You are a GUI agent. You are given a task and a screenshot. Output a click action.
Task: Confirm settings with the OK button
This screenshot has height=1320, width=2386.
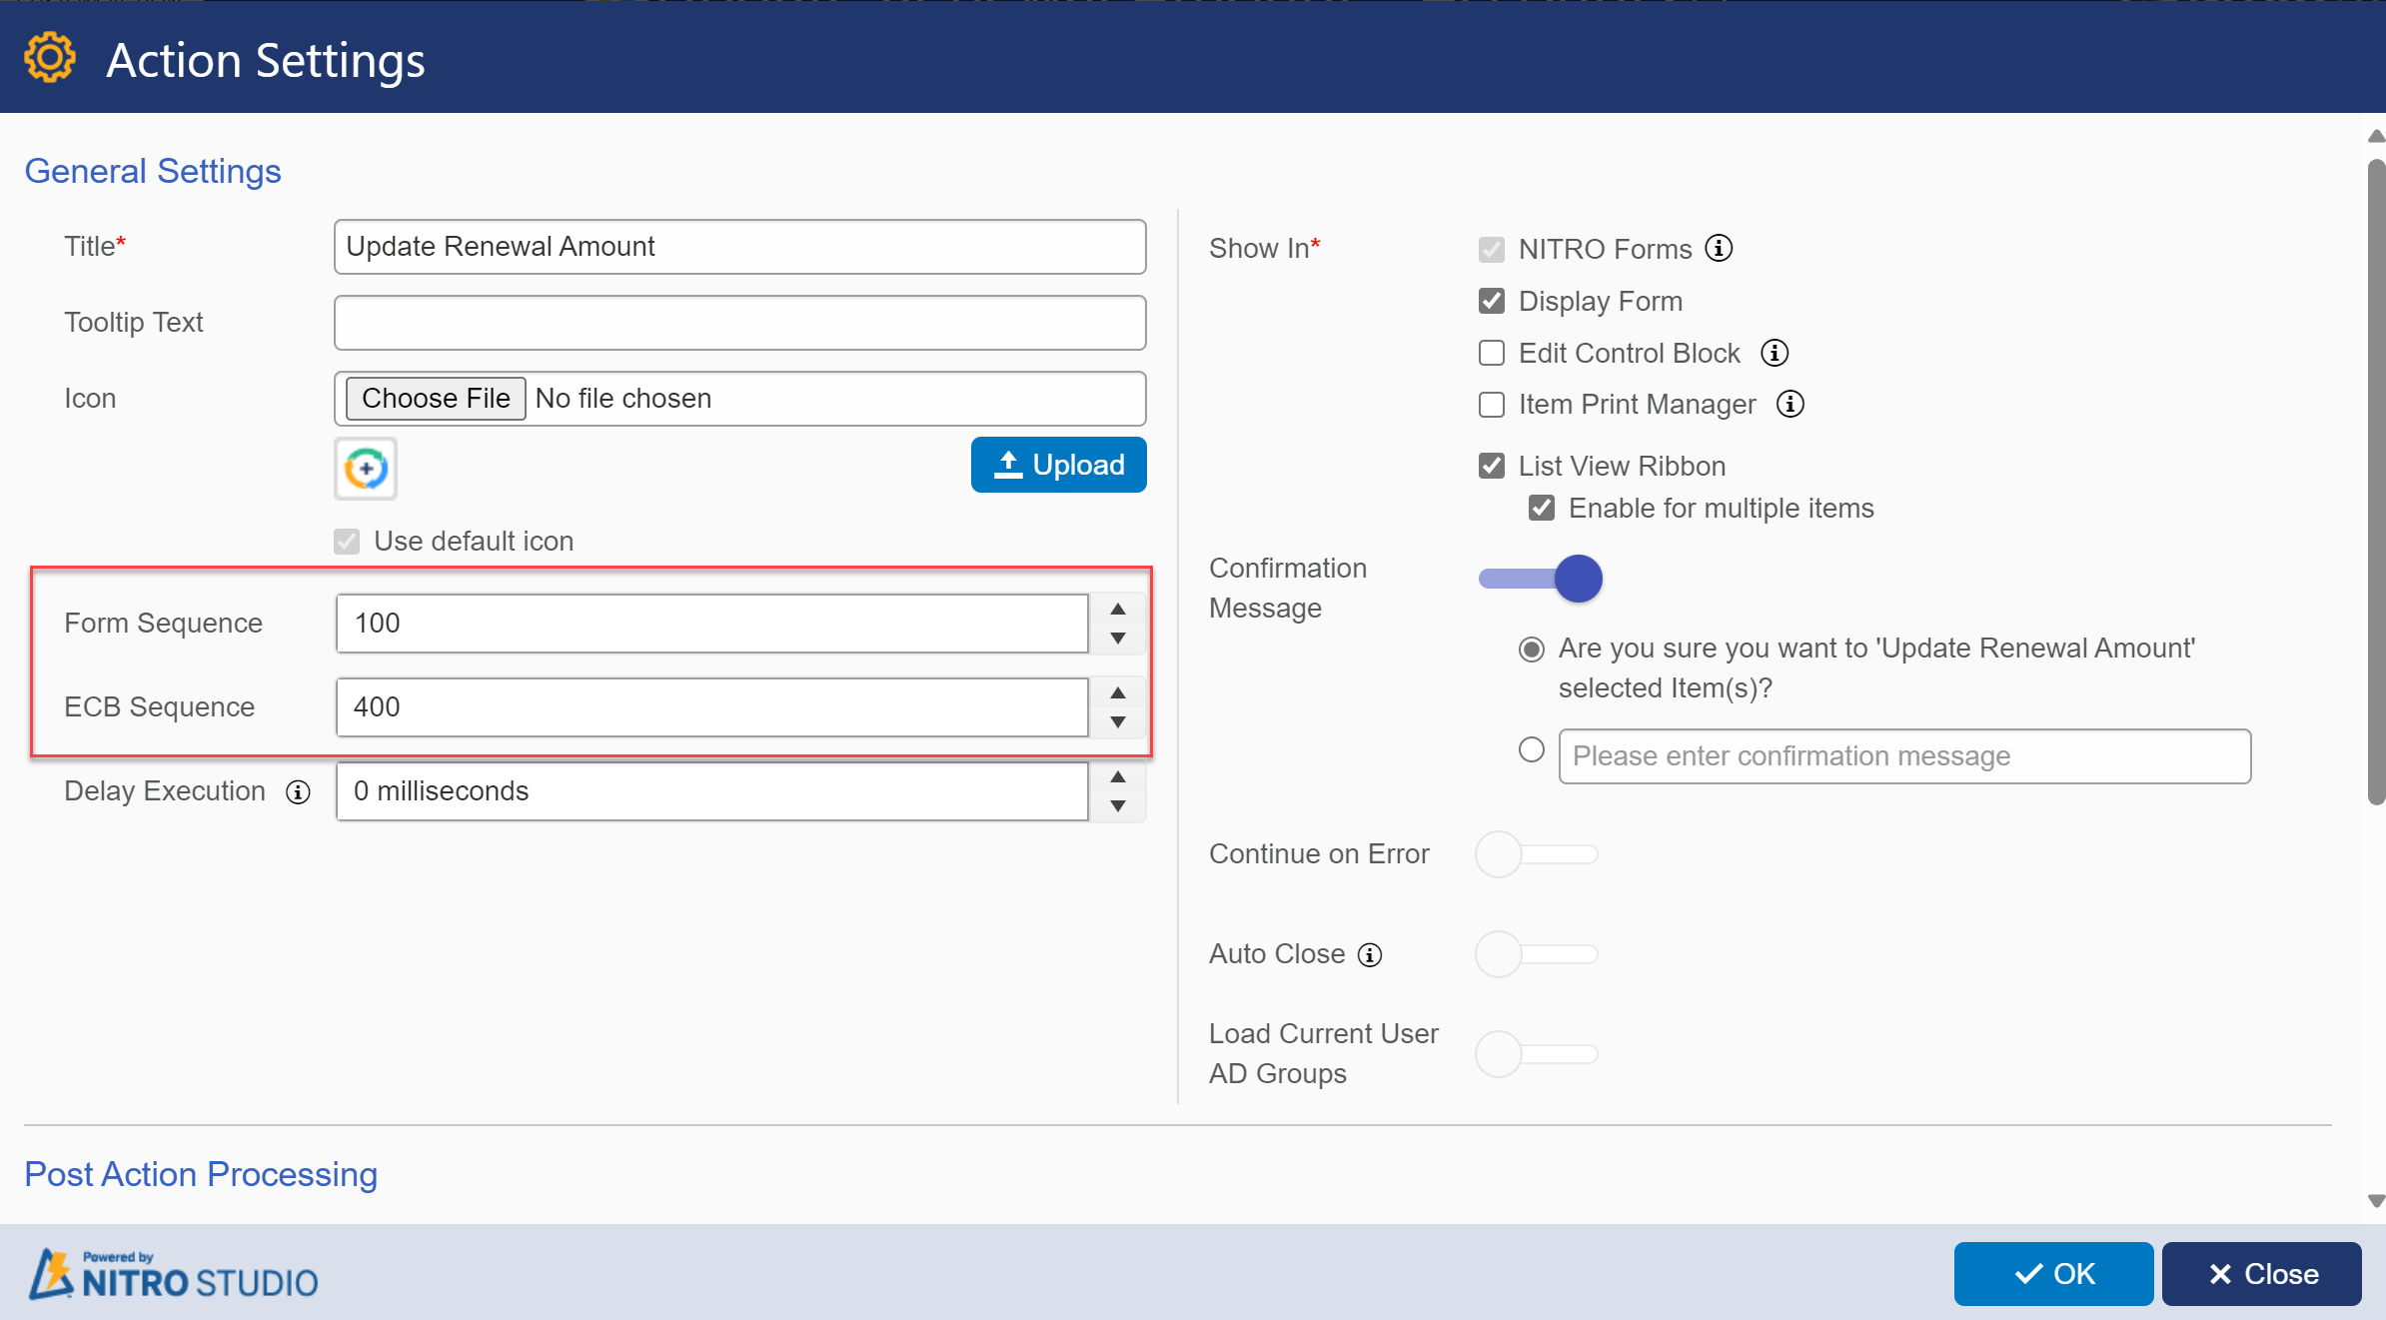2053,1274
